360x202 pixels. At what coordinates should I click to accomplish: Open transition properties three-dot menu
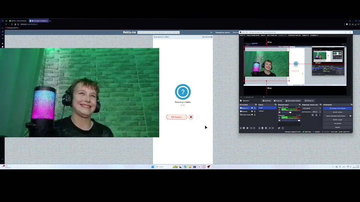(x=320, y=115)
